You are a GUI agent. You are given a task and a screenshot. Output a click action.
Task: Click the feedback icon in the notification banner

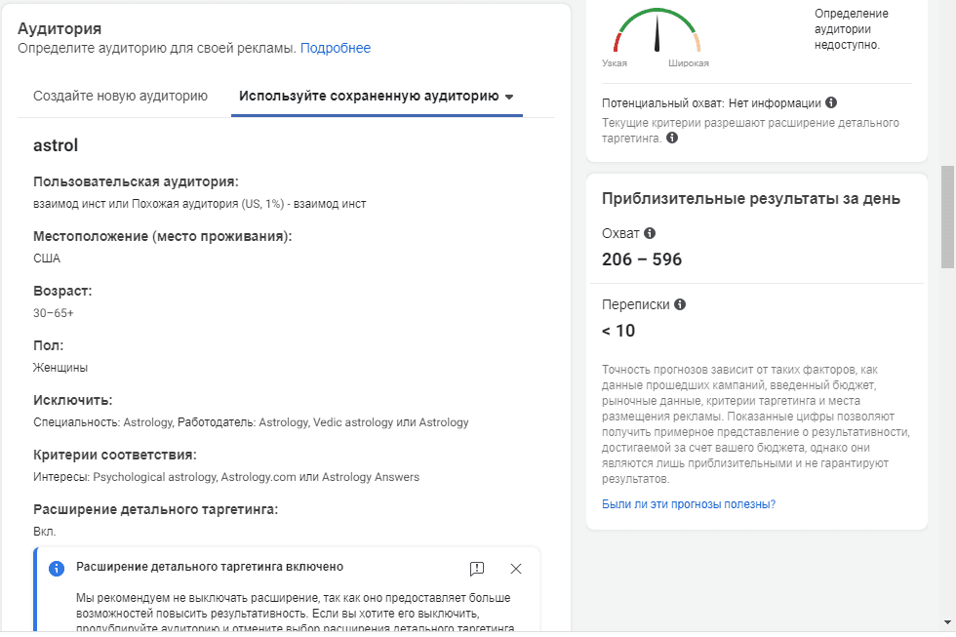point(477,569)
